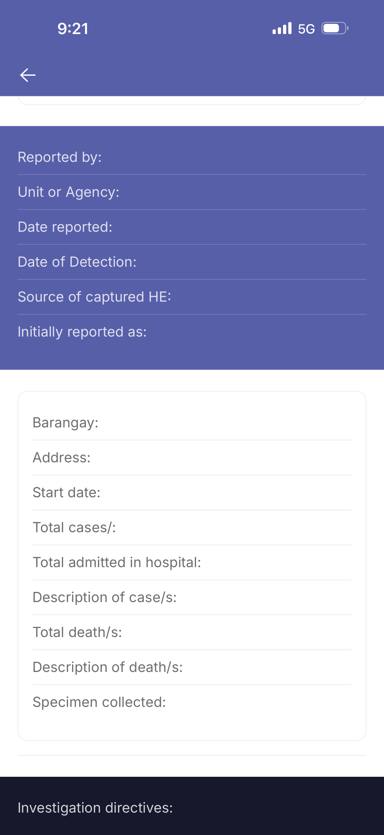This screenshot has width=384, height=835.
Task: Tap the Specimen collected row
Action: 192,702
